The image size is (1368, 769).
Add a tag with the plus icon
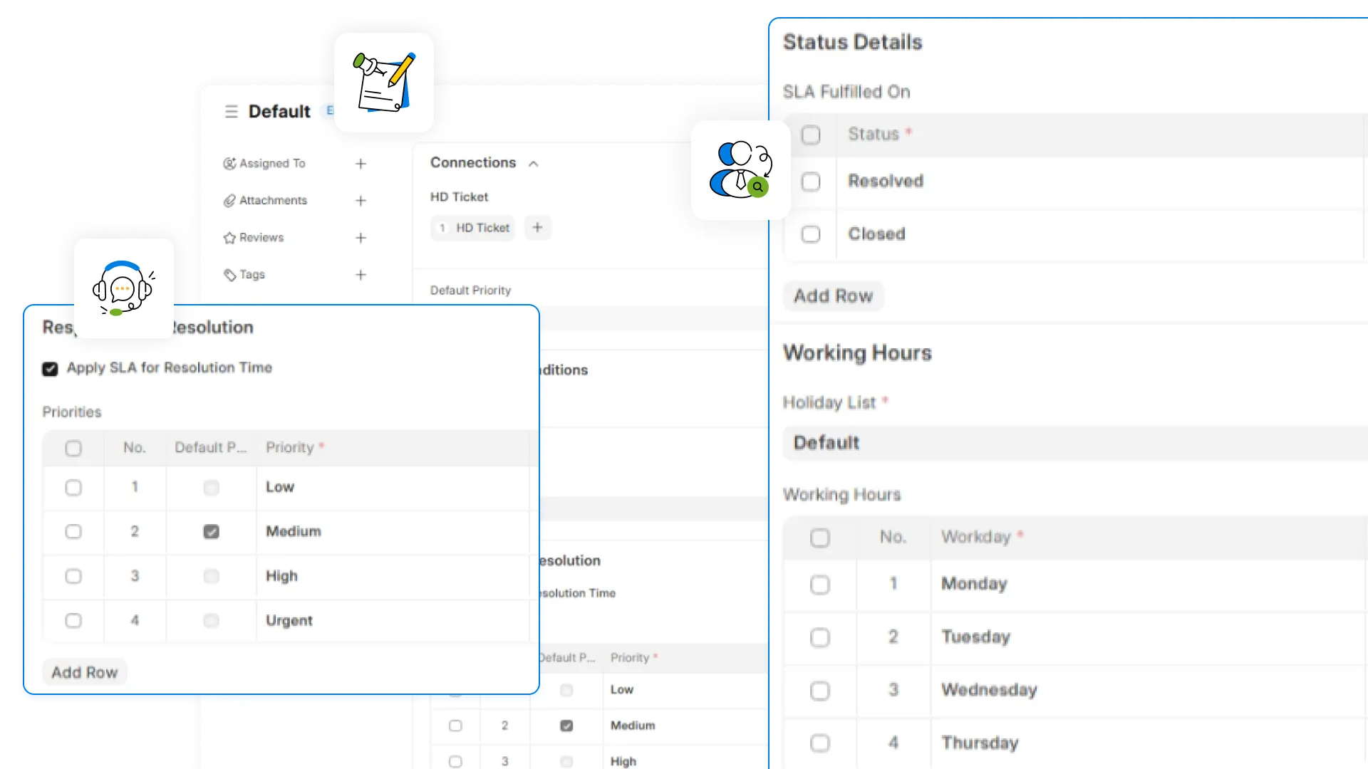tap(361, 275)
